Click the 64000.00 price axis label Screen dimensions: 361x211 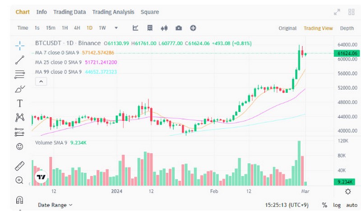tap(347, 45)
